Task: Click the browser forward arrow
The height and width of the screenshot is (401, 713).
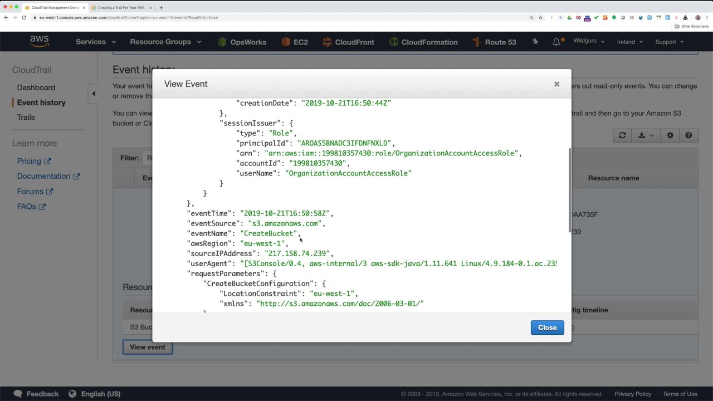Action: (15, 17)
